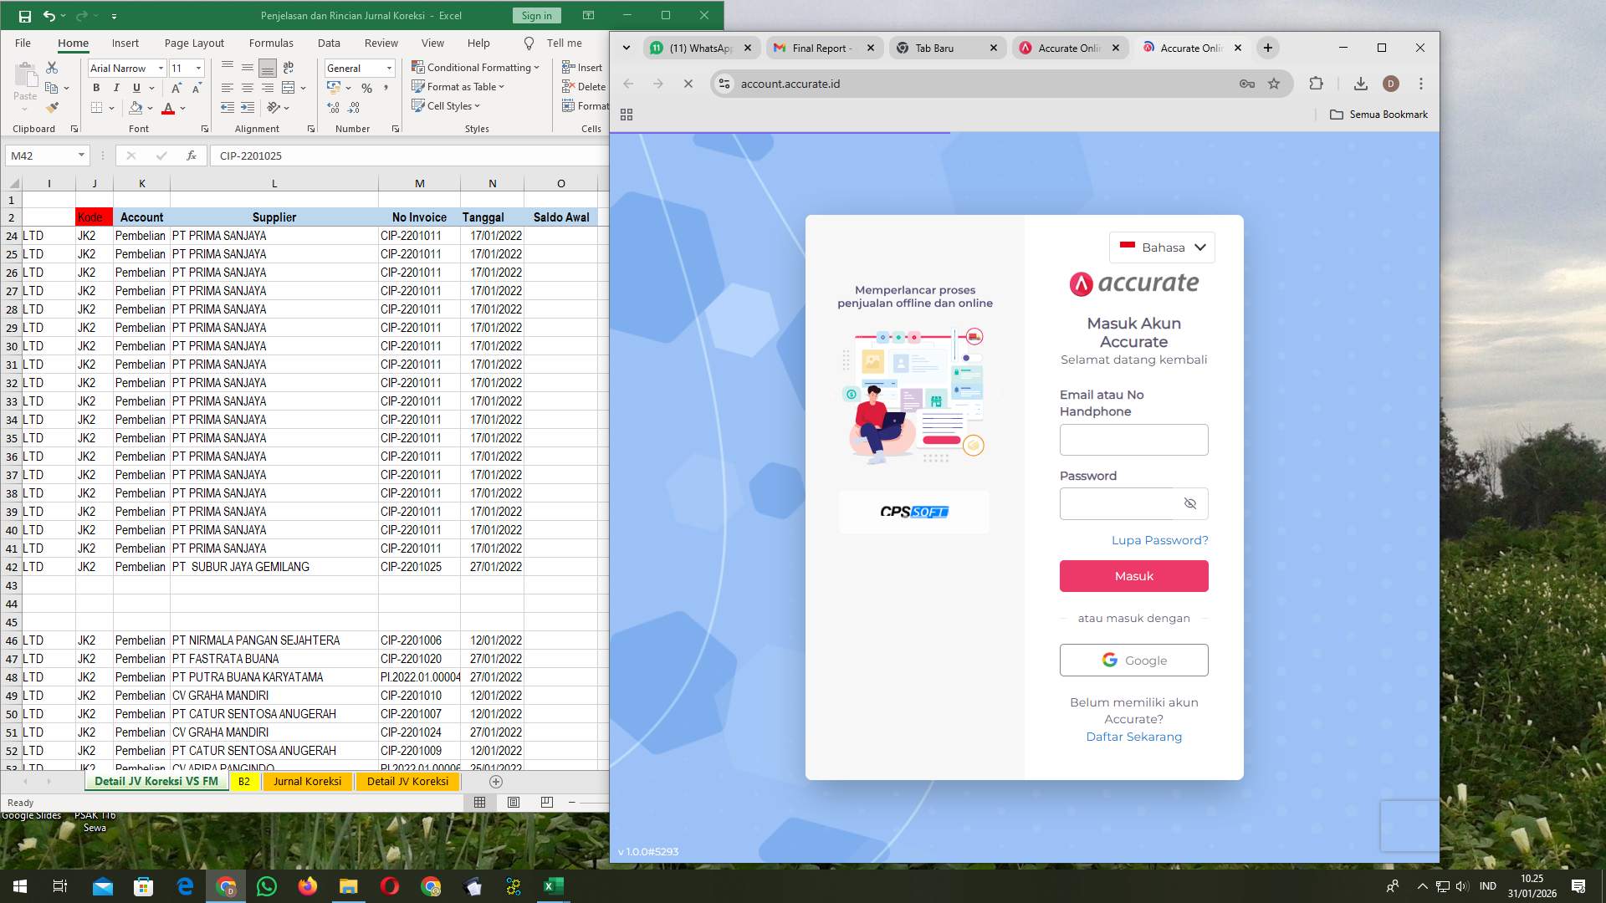1606x903 pixels.
Task: Open the Font Color swatch
Action: pyautogui.click(x=170, y=108)
